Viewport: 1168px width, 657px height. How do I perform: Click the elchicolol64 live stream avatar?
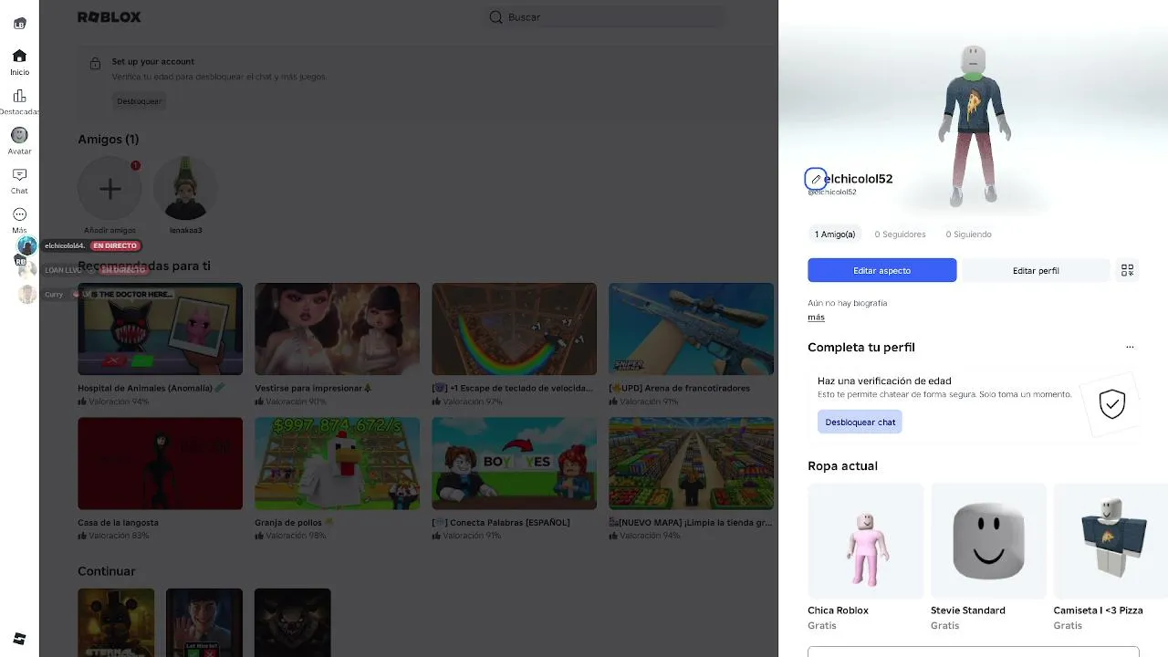(27, 246)
